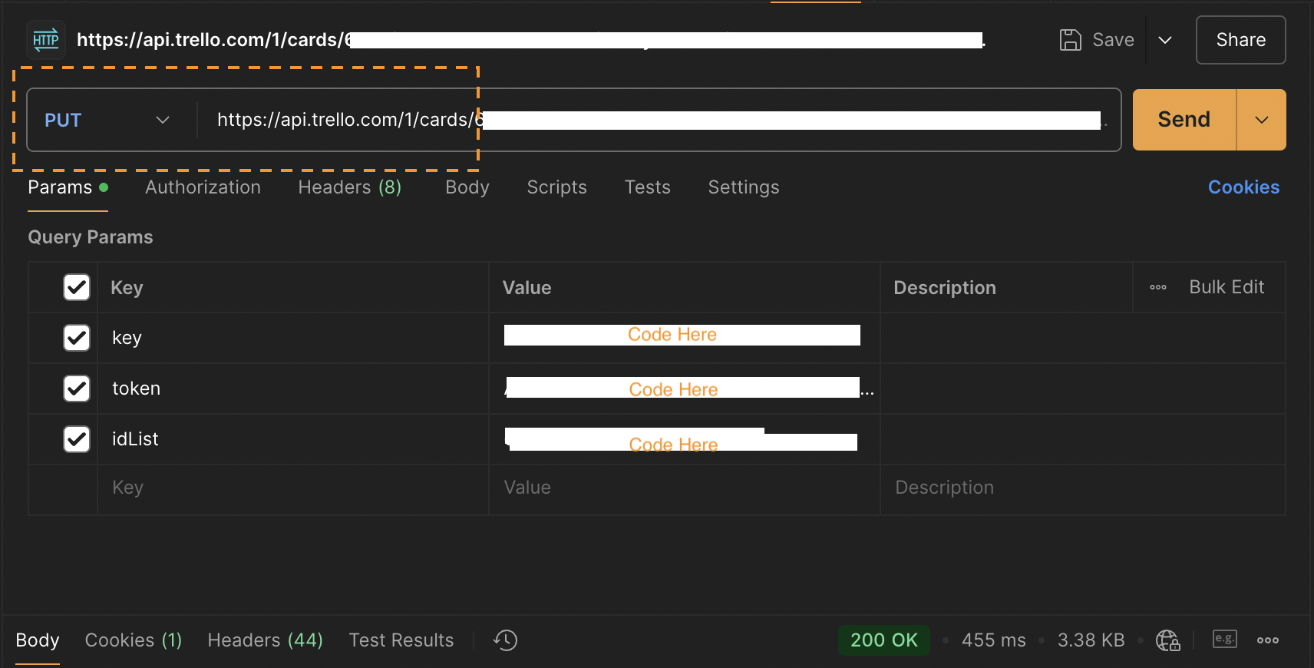Screen dimensions: 1314x668
Task: Click the network globe lock icon
Action: pos(1168,640)
